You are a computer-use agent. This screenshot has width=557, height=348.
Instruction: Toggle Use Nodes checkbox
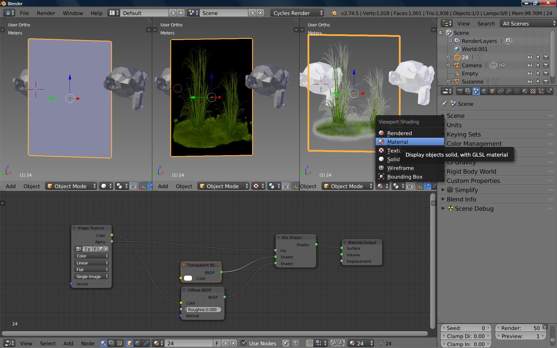[244, 343]
